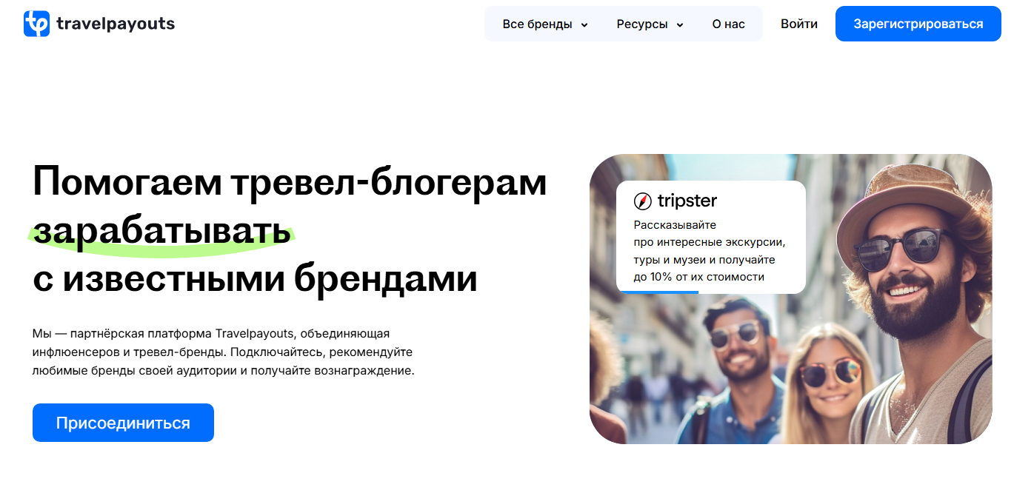Expand the "Ресурсы" menu

643,24
